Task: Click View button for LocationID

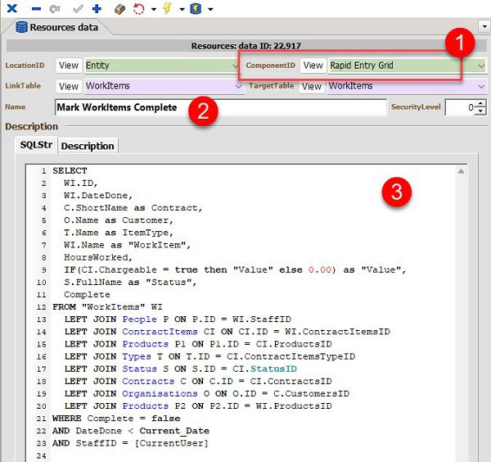Action: click(x=69, y=66)
